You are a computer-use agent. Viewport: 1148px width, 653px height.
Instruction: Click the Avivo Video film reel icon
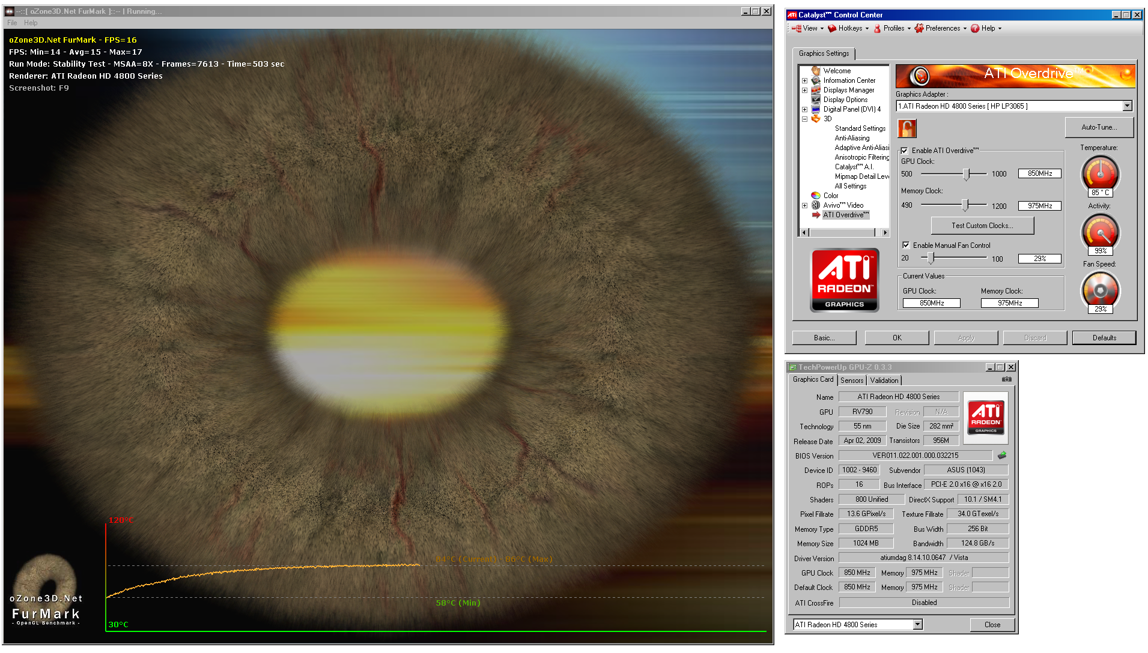[x=816, y=205]
